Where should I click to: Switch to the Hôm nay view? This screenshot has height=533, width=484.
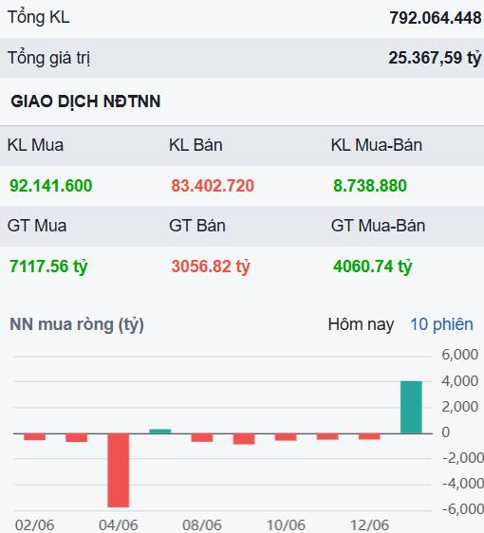[361, 324]
